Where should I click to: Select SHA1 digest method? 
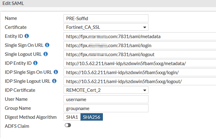pos(72,117)
